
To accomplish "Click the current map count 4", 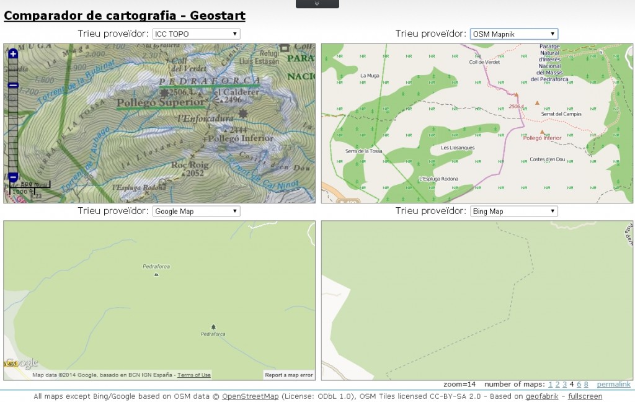I will click(x=572, y=384).
